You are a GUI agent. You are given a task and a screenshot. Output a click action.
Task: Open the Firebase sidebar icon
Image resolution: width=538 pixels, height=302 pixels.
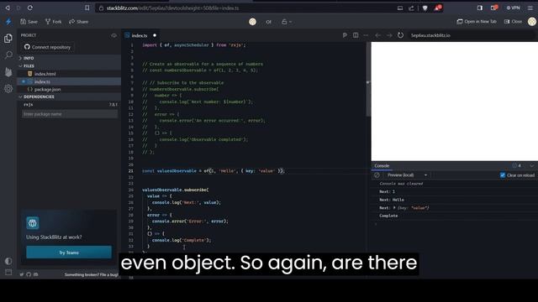[x=8, y=72]
